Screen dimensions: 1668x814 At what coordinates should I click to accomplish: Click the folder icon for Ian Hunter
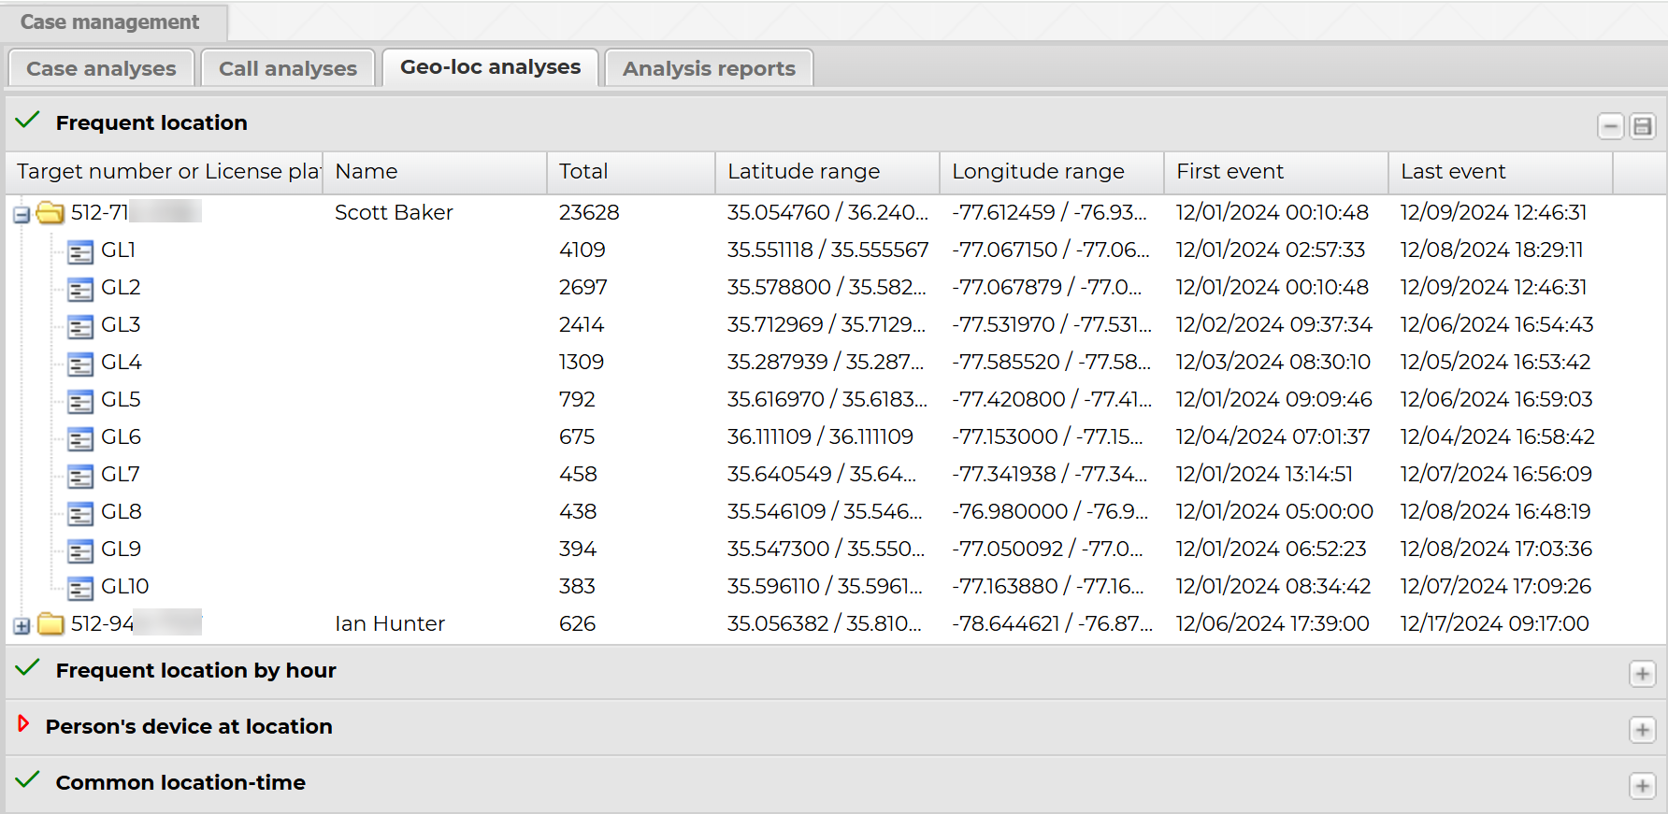click(50, 624)
